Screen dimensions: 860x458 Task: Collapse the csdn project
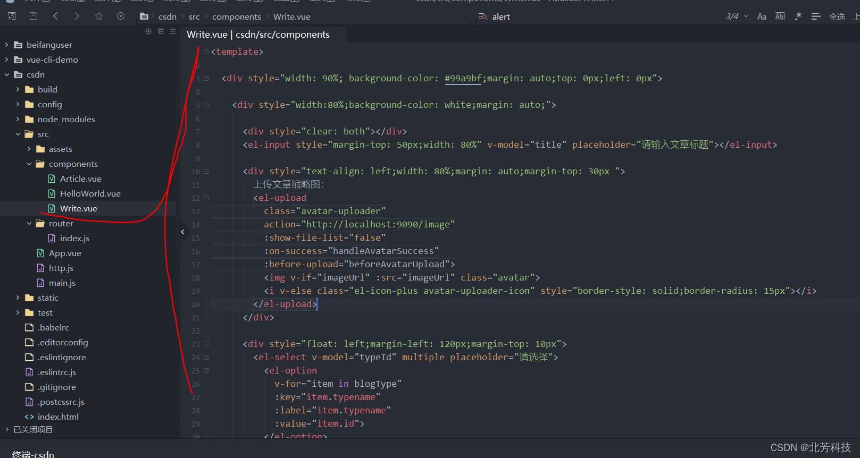coord(6,74)
